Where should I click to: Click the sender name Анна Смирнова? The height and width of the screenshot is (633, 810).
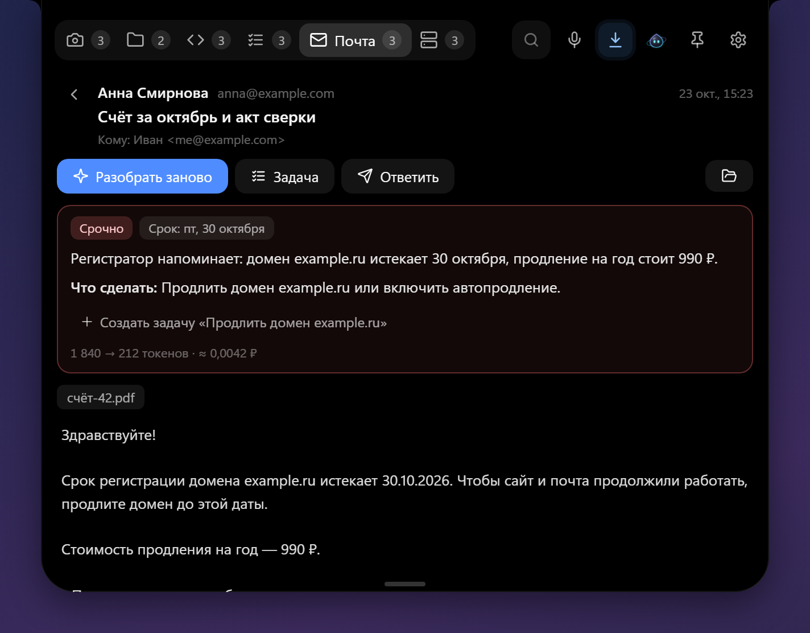point(153,93)
